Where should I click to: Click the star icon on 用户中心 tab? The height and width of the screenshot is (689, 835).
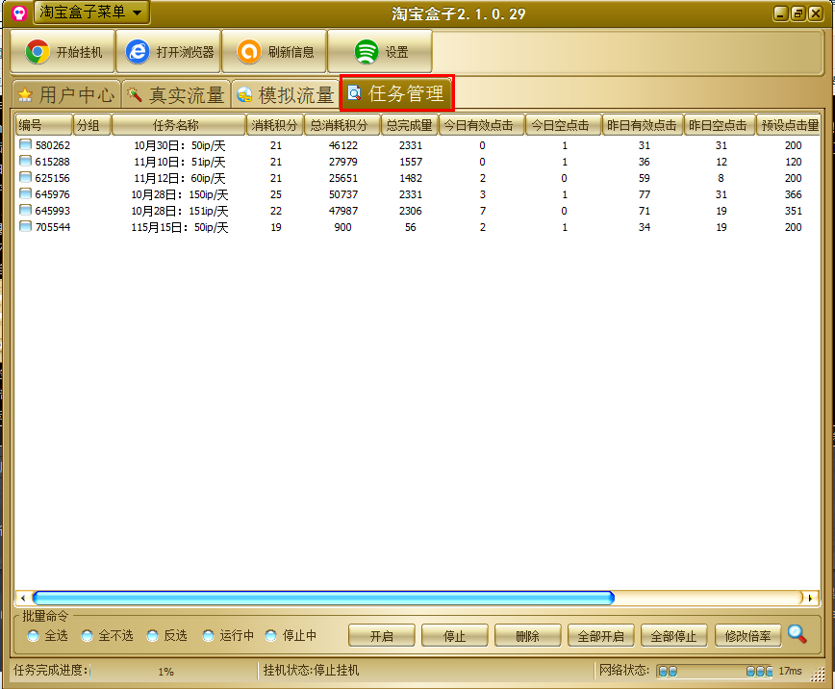(x=25, y=95)
